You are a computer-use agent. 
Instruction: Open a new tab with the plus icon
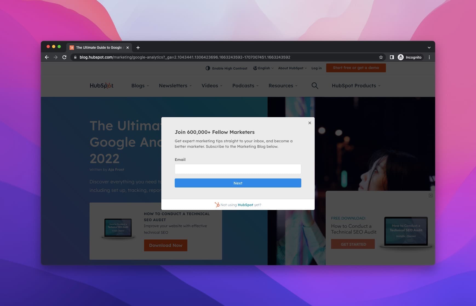coord(138,48)
